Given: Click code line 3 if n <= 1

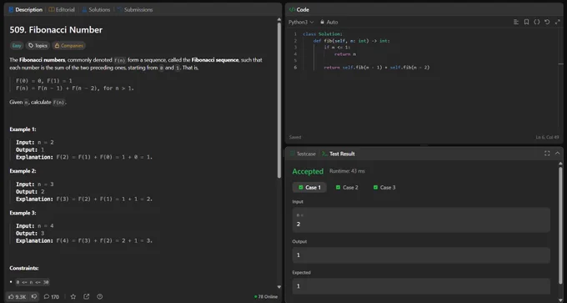Looking at the screenshot, I should pyautogui.click(x=337, y=48).
